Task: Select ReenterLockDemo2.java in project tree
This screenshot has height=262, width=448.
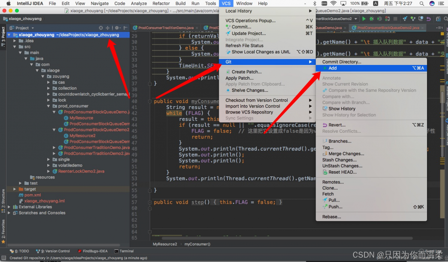Action: [x=81, y=172]
